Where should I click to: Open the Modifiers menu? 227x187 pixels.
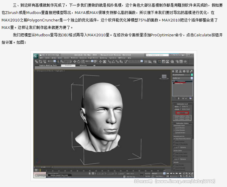point(74,58)
